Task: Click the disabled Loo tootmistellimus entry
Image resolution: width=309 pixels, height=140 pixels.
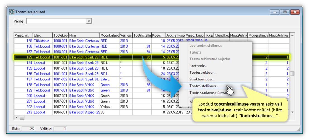Action: click(206, 46)
